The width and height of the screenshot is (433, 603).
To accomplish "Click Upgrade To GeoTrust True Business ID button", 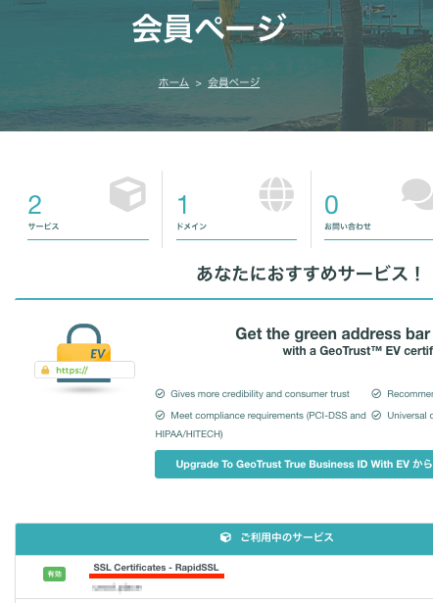I will (x=294, y=464).
